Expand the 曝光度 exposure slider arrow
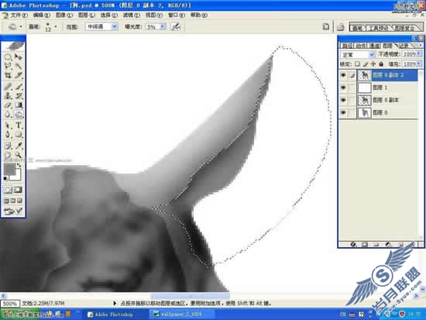Screen dimensions: 426x320 coord(163,26)
